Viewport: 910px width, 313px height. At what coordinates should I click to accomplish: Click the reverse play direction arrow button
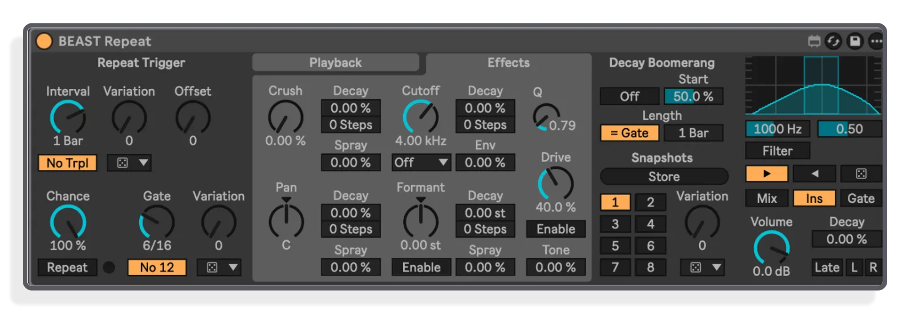[x=814, y=173]
